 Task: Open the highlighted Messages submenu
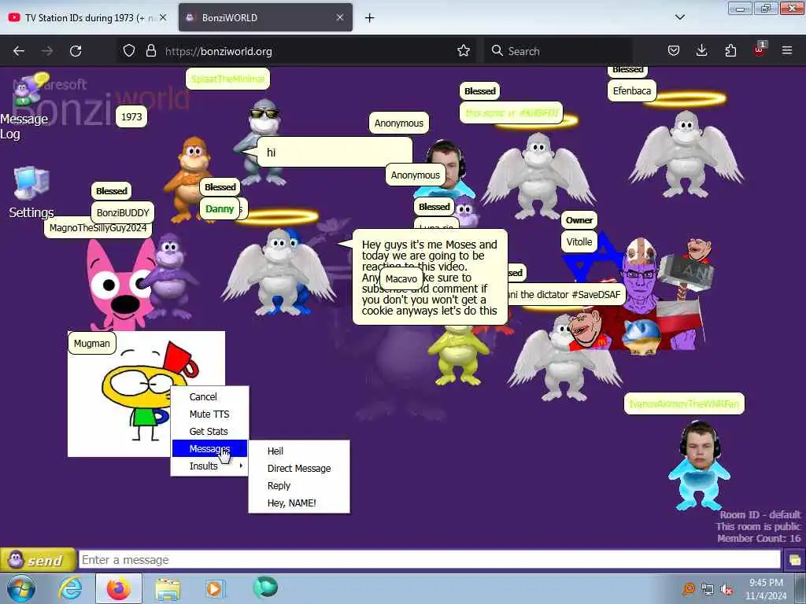click(x=209, y=448)
